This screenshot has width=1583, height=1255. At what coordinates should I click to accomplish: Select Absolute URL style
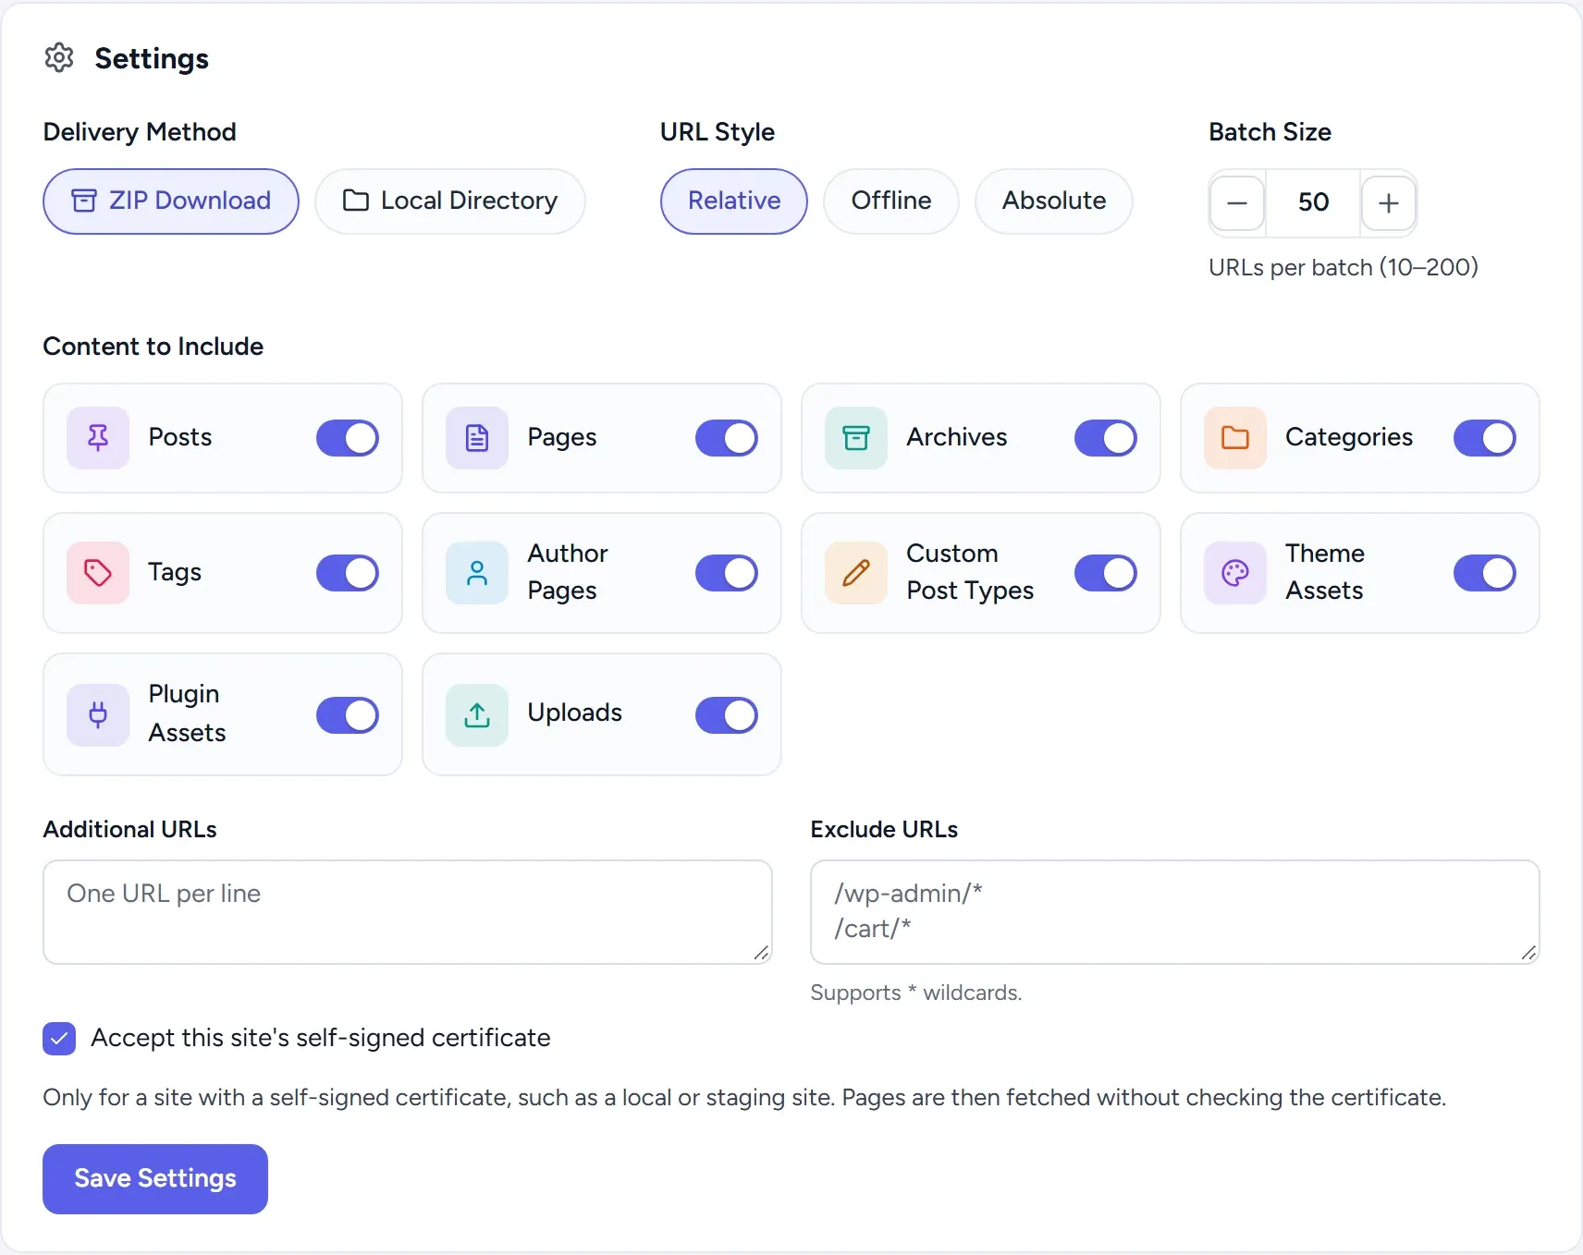(1054, 201)
